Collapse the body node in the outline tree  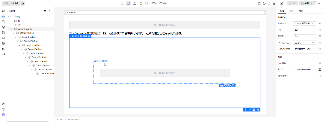point(10,17)
